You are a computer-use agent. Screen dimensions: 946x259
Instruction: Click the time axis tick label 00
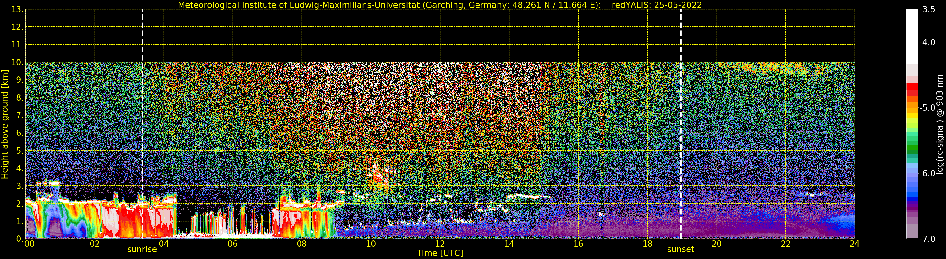[29, 244]
